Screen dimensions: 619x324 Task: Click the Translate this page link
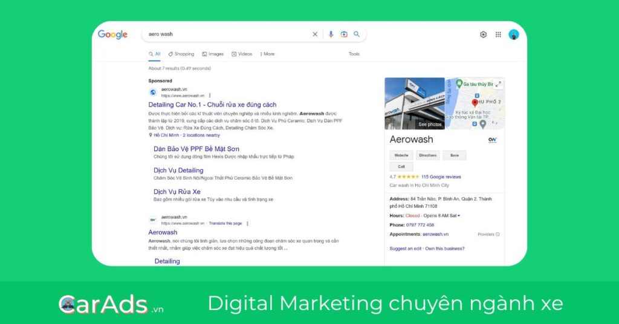pyautogui.click(x=225, y=224)
